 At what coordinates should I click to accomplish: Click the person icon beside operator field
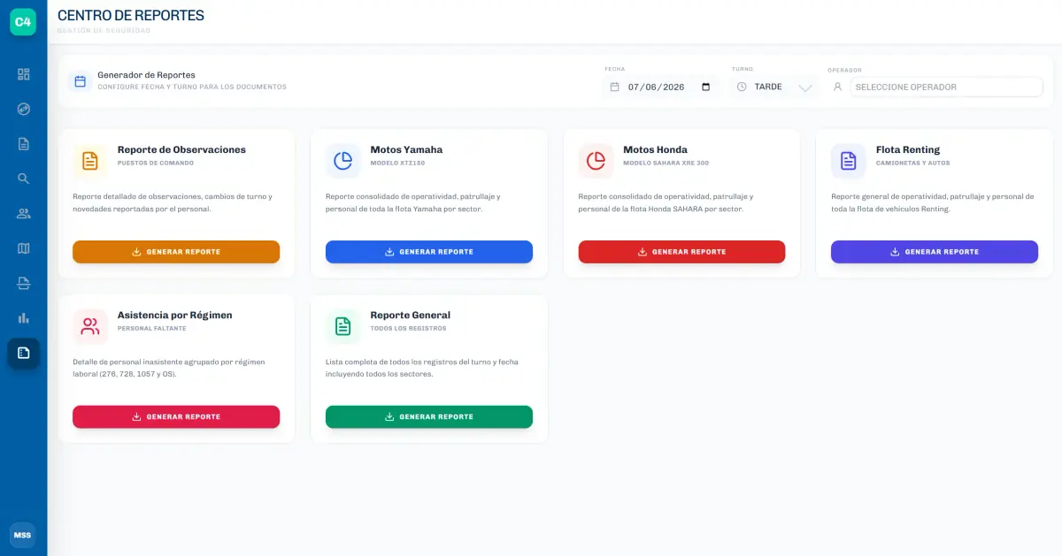point(837,87)
